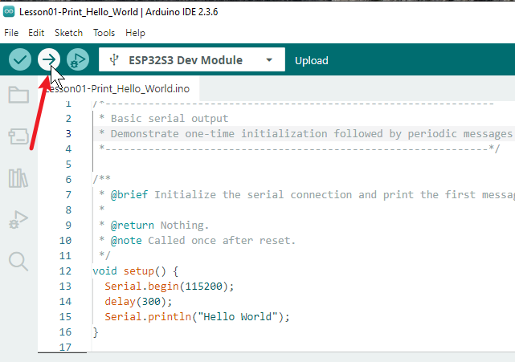Click on Serial.begin(115200); line

coord(170,287)
